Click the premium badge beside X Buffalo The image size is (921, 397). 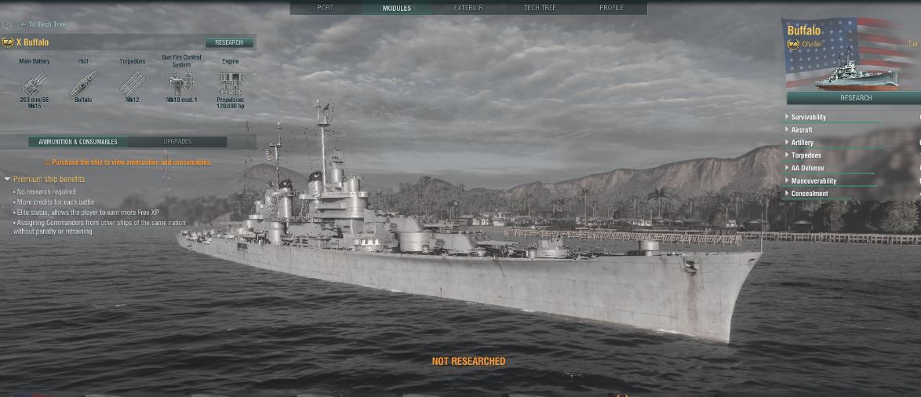(x=8, y=42)
